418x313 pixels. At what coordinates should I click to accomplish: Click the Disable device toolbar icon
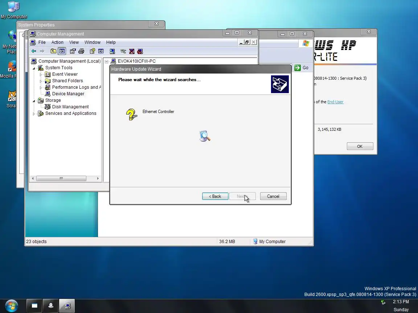(x=140, y=51)
